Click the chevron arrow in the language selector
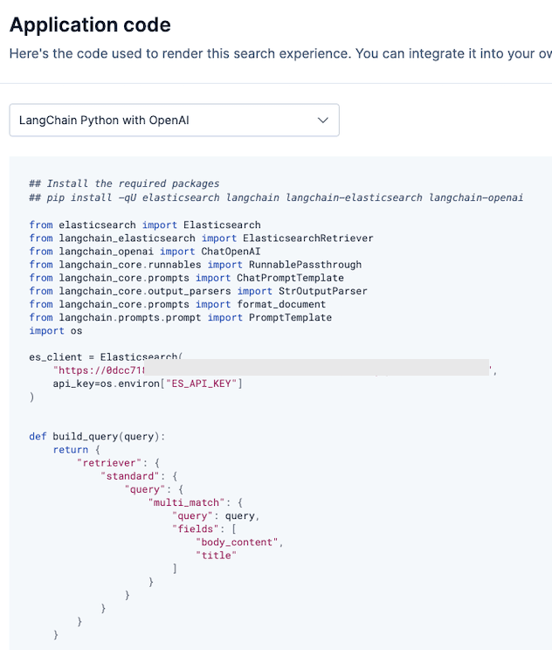 coord(323,121)
